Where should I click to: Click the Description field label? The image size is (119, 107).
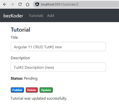click(20, 58)
